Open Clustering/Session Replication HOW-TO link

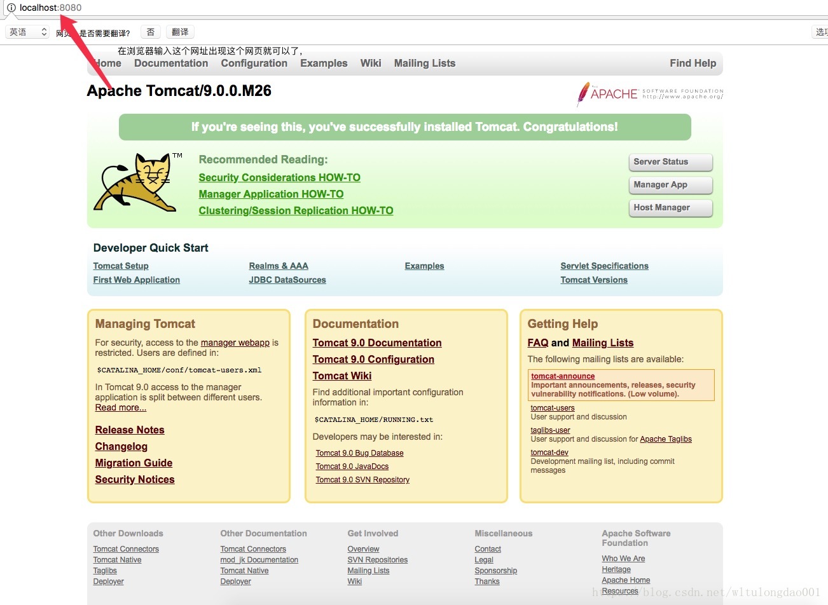click(296, 210)
